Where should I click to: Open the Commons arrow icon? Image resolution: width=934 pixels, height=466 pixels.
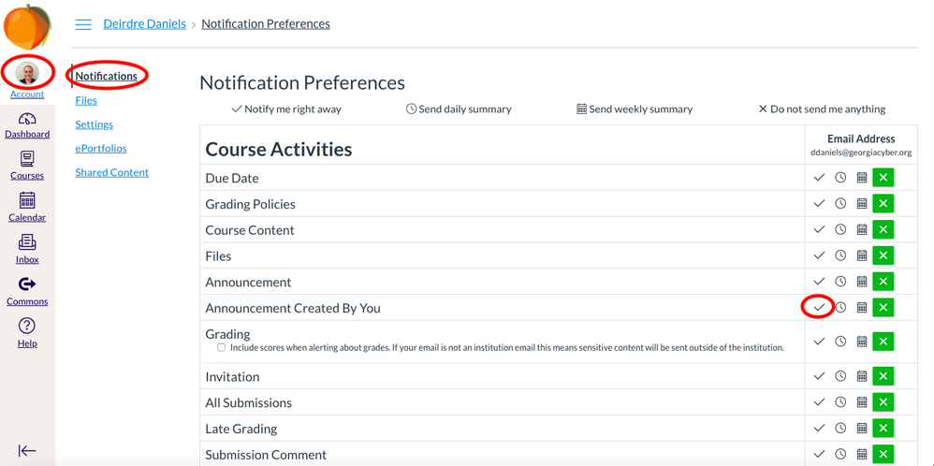click(x=27, y=284)
